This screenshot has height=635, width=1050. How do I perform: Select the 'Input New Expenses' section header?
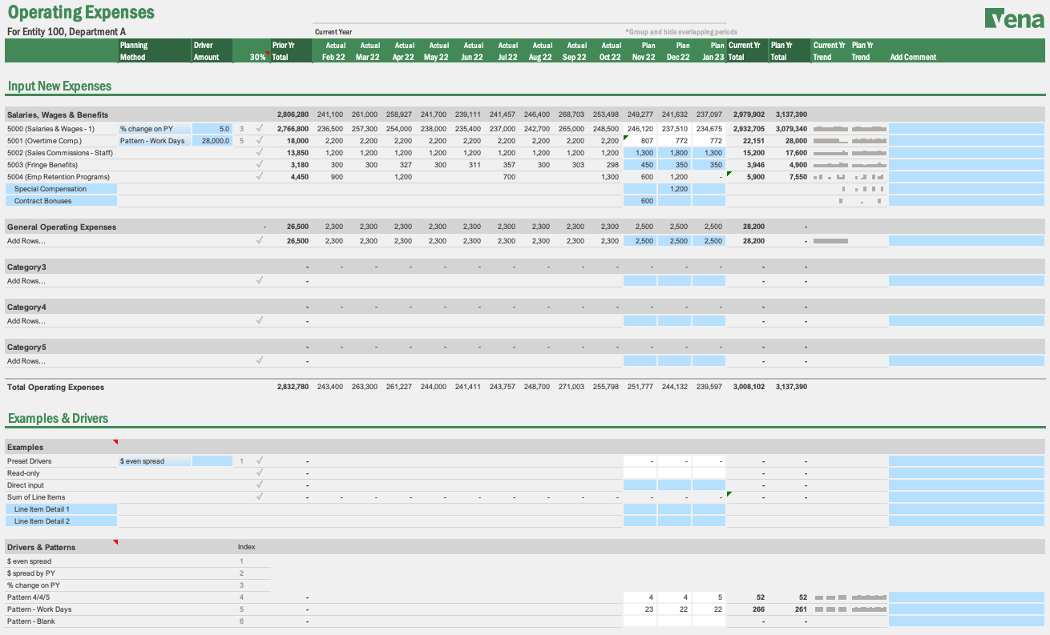click(59, 85)
